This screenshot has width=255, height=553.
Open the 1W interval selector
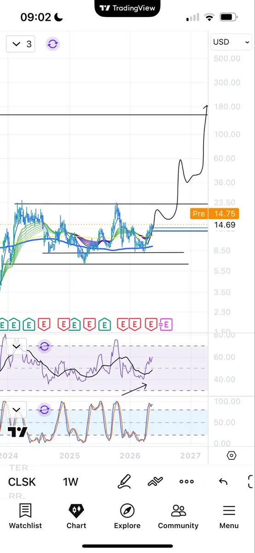click(71, 482)
